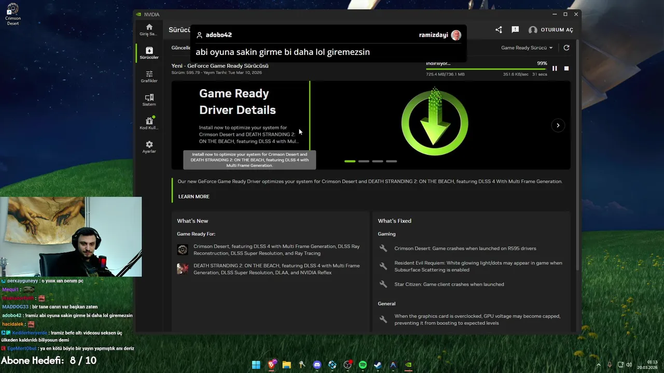Viewport: 664px width, 373px height.
Task: Click MADDOG33 chat message in stream chat
Action: (50, 307)
